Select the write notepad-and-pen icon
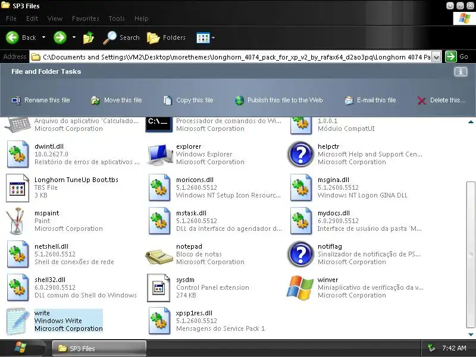 18,321
